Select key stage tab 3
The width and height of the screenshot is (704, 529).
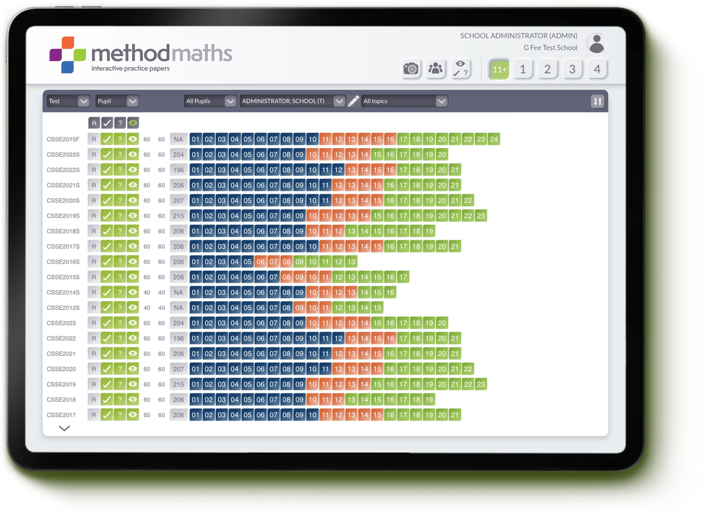572,69
